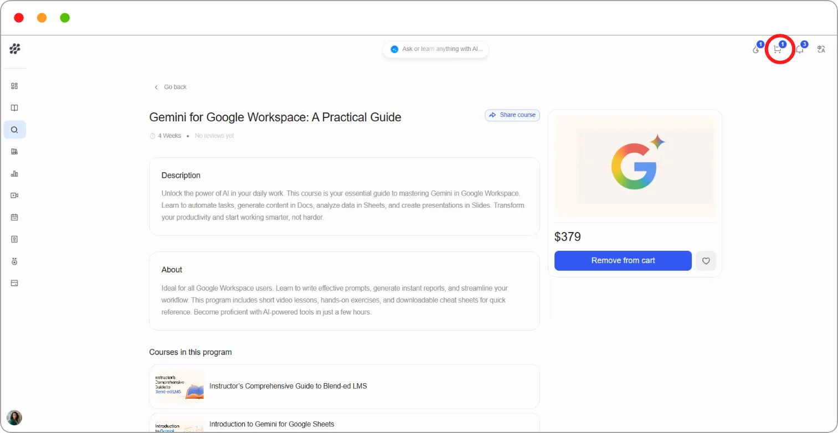Screen dimensions: 838x433
Task: Open the shopping cart icon
Action: coord(778,49)
